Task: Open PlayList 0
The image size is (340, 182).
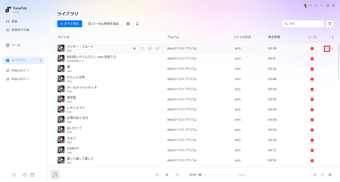Action: tap(17, 79)
